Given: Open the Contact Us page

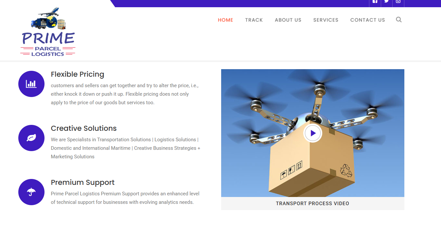Looking at the screenshot, I should pos(367,20).
